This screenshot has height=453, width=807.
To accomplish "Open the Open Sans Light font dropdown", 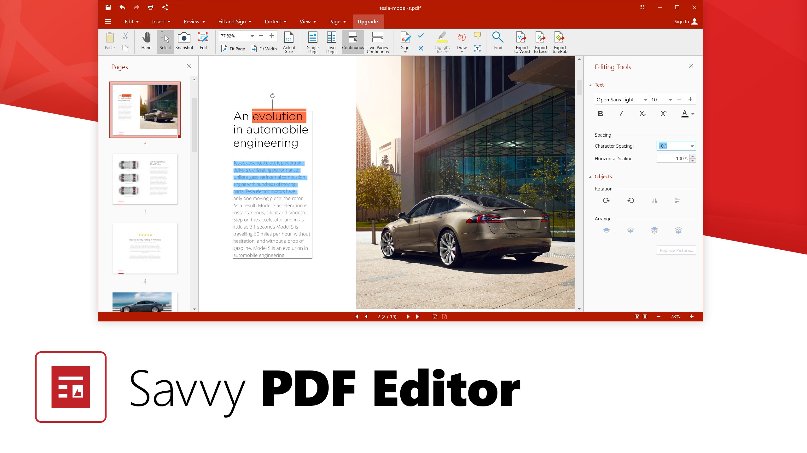I will (x=645, y=100).
